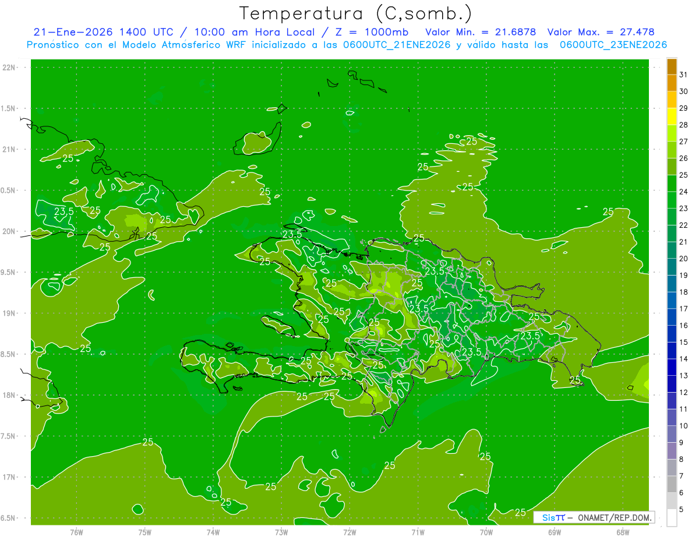This screenshot has width=699, height=540.
Task: Click the colorbar label "28"
Action: tap(683, 125)
